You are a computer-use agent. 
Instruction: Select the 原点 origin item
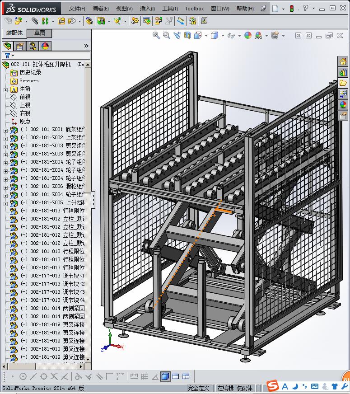tap(25, 122)
